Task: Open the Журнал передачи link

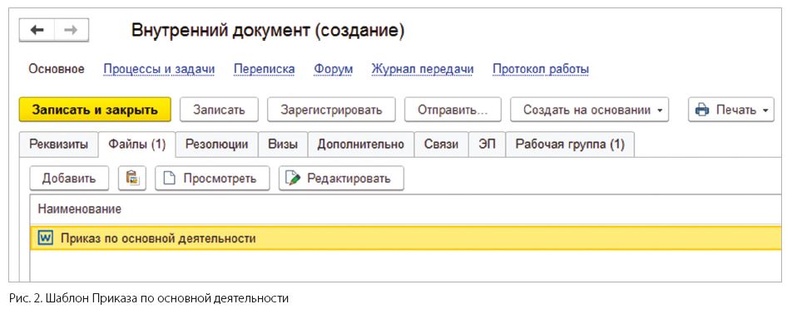Action: pyautogui.click(x=423, y=69)
